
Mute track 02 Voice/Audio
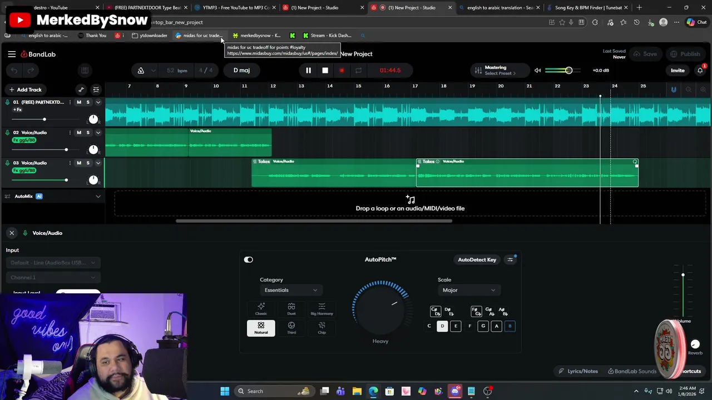79,133
